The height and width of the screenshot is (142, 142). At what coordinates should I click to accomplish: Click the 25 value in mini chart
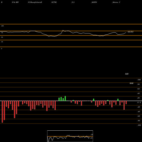(x=91, y=138)
